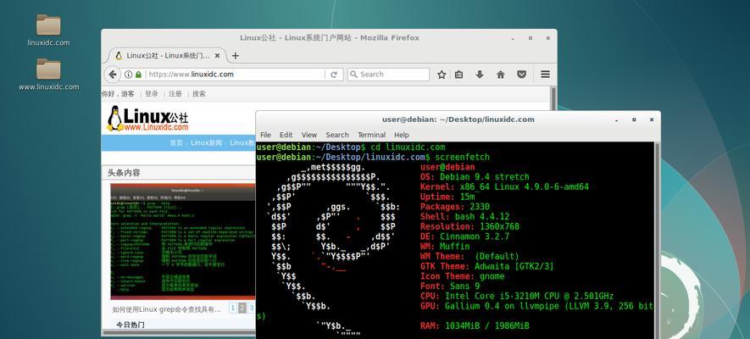This screenshot has width=750, height=339.
Task: Select slideshow page 2 button
Action: 242,308
